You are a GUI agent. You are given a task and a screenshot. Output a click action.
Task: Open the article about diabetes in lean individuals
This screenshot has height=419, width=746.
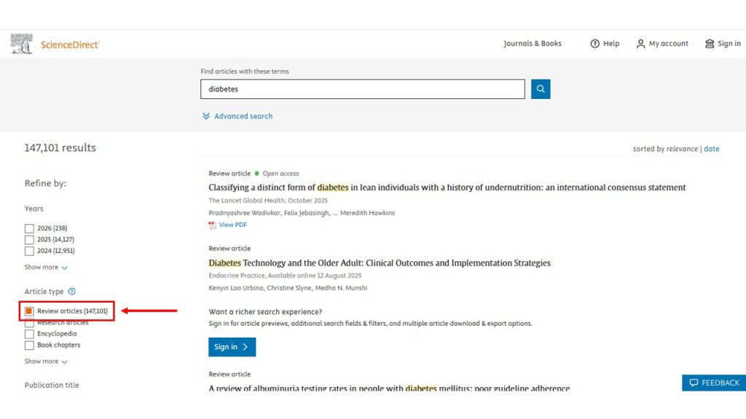447,187
